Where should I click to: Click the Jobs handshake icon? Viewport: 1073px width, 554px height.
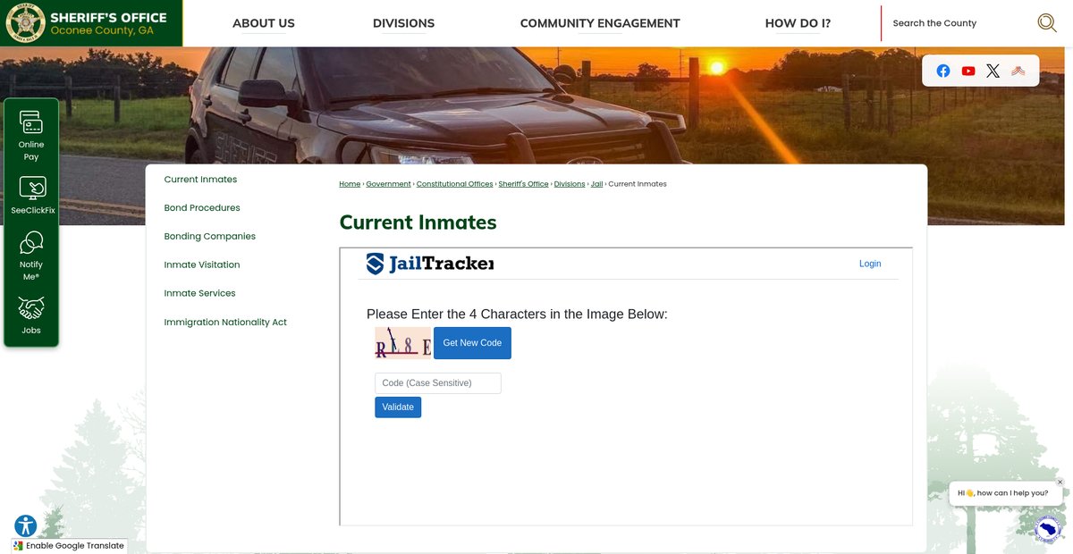(x=31, y=308)
